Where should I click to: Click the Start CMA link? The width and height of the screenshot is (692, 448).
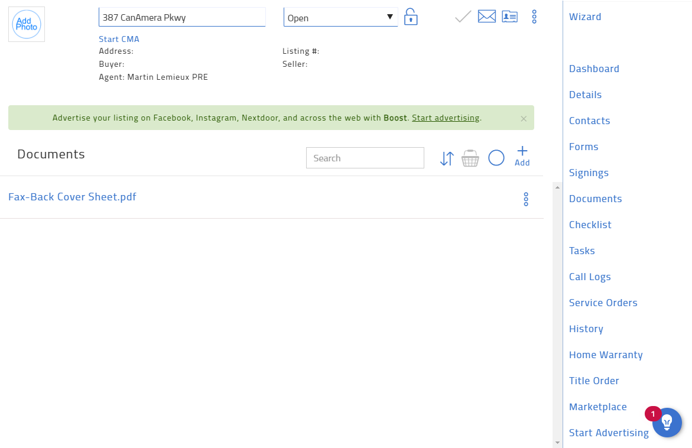point(119,38)
